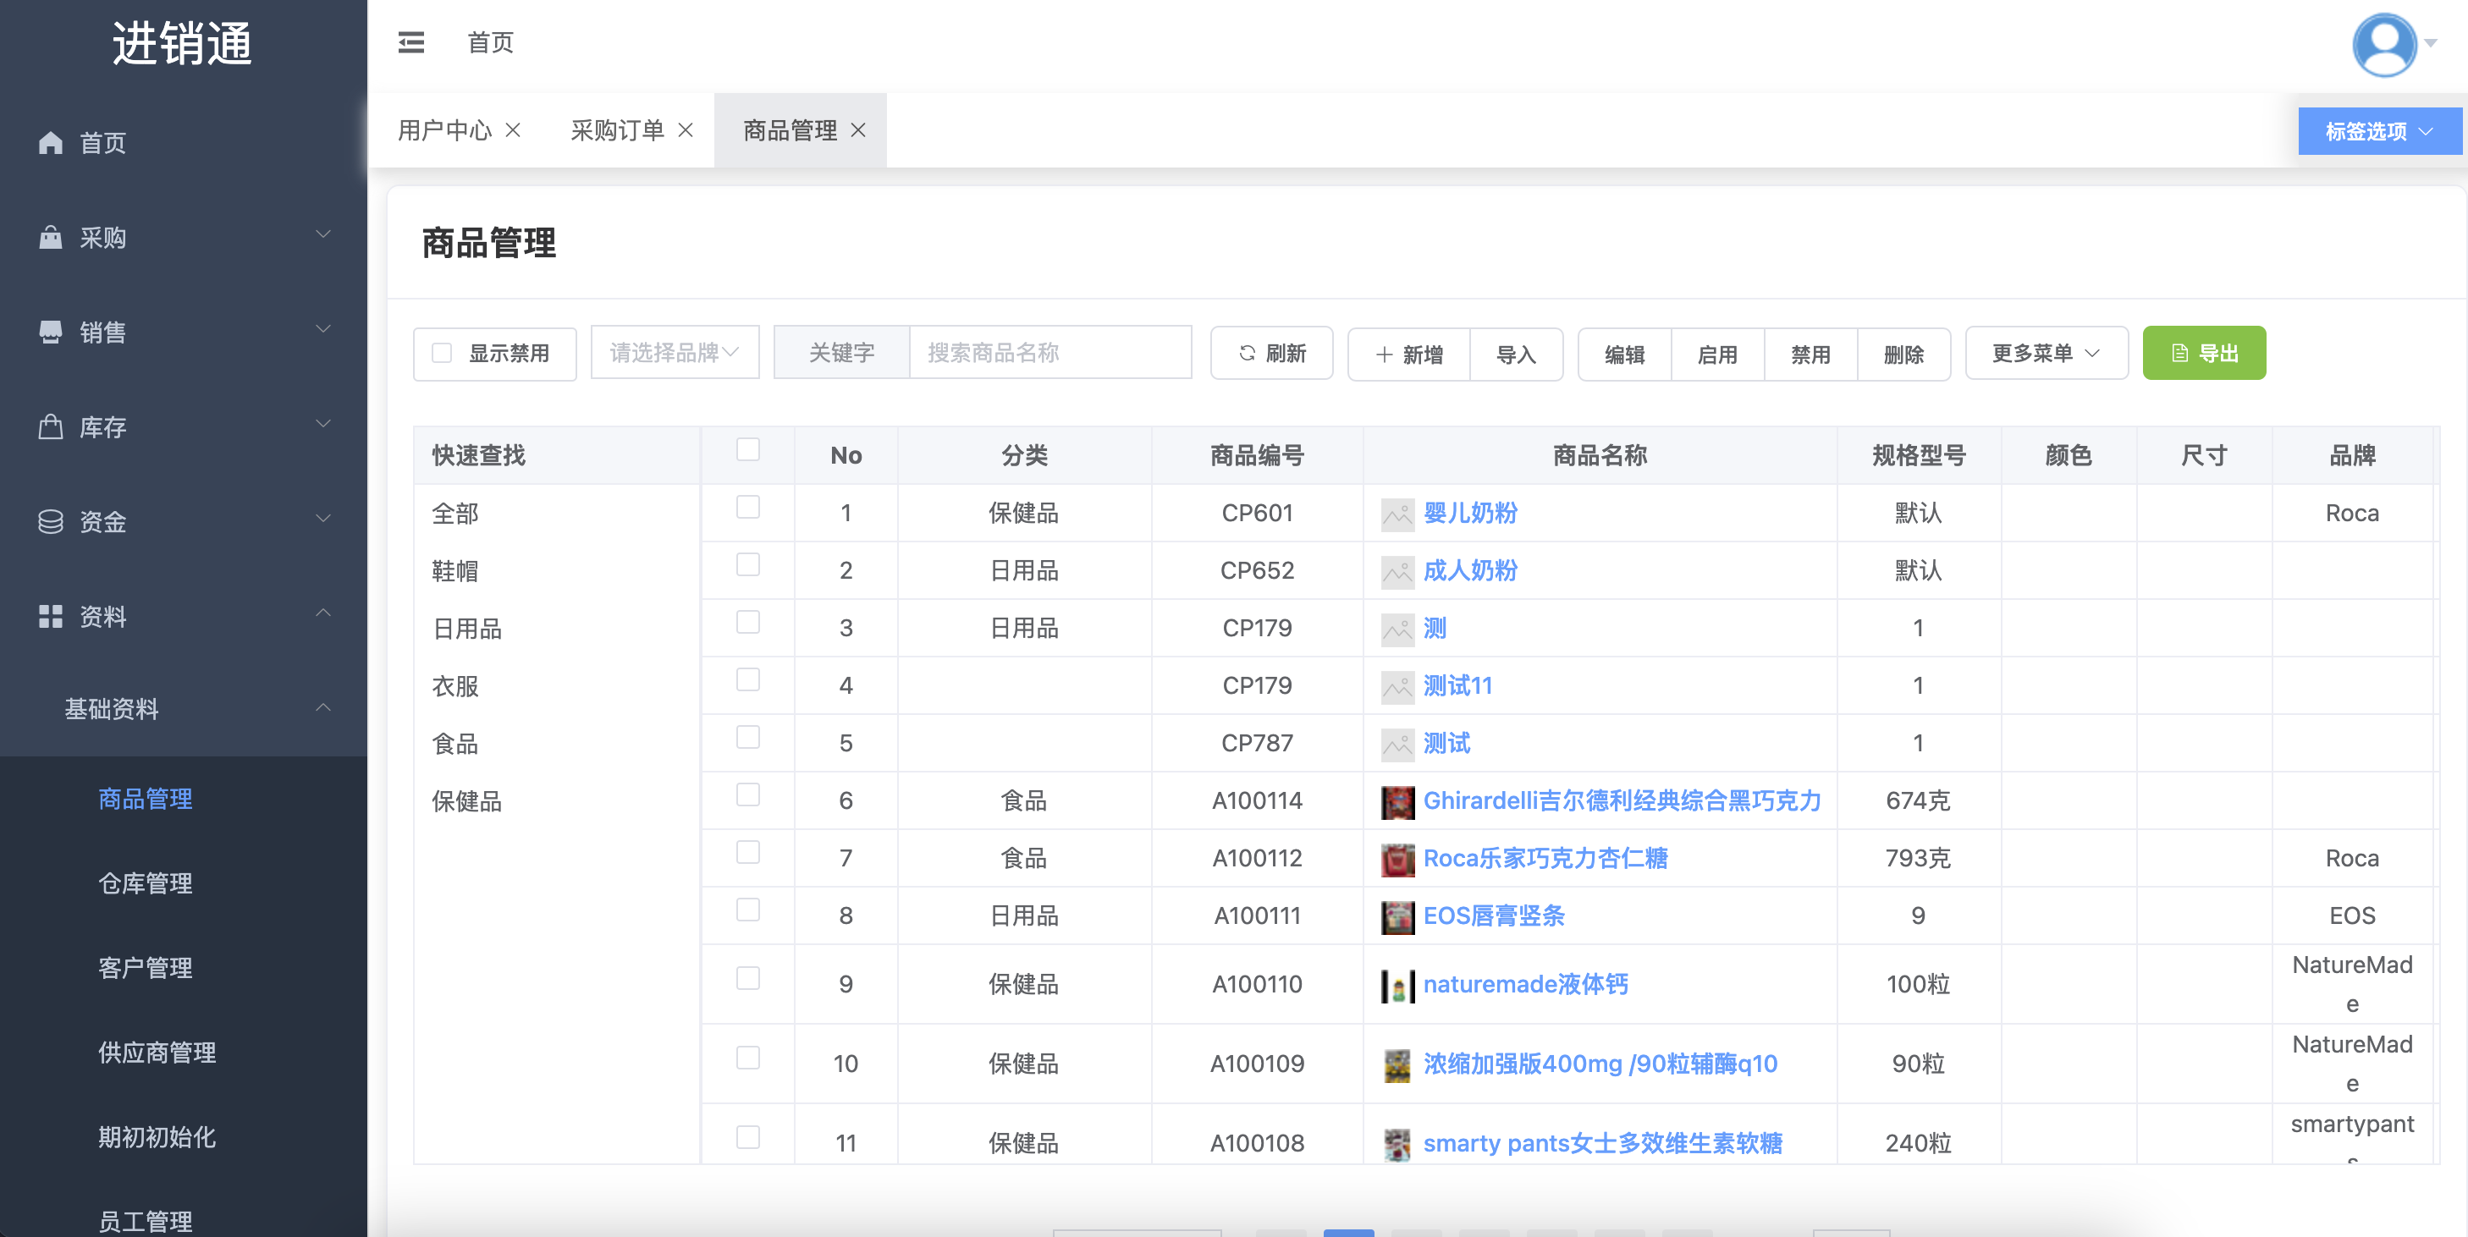Switch to 采购订单 tab
Screen dimensions: 2468x1237
[x=617, y=130]
